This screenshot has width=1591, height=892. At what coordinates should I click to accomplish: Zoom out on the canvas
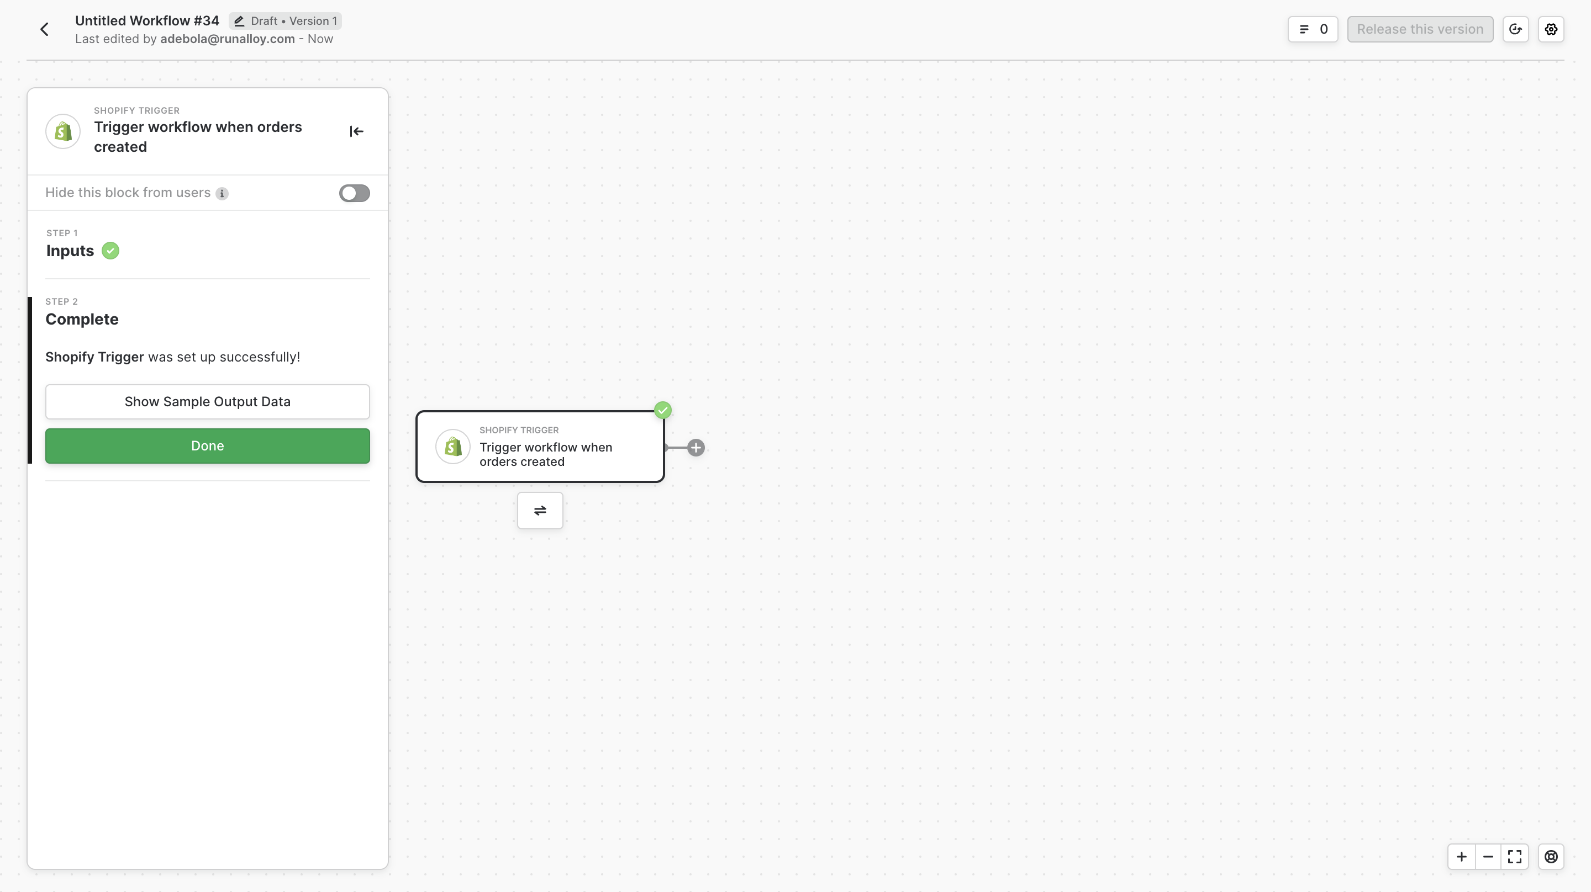1488,857
